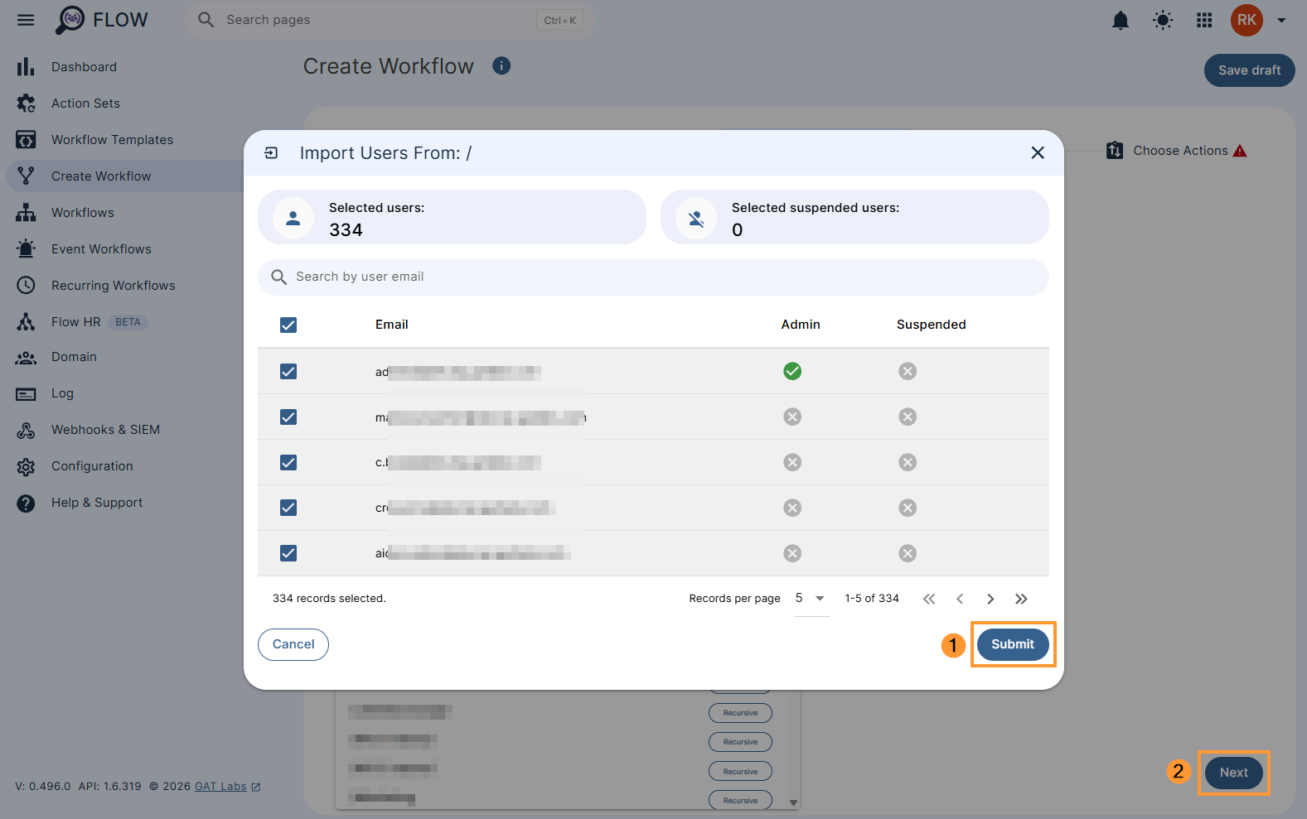1307x819 pixels.
Task: Click the Email column header
Action: pyautogui.click(x=392, y=325)
